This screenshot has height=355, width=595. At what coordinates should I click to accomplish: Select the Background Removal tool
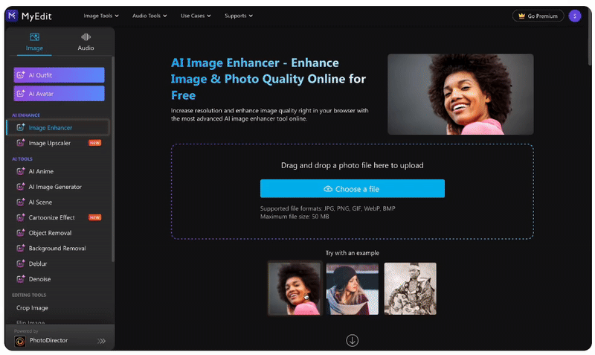(x=57, y=249)
